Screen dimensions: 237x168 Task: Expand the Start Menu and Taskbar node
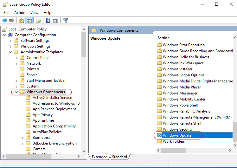(16, 81)
